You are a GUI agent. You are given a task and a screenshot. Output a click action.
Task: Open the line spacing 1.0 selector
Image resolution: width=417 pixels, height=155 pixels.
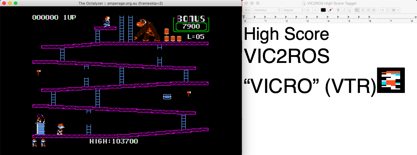point(383,10)
